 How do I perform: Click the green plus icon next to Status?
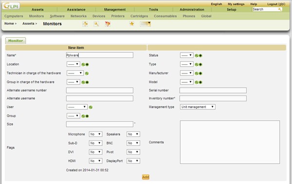coord(201,55)
